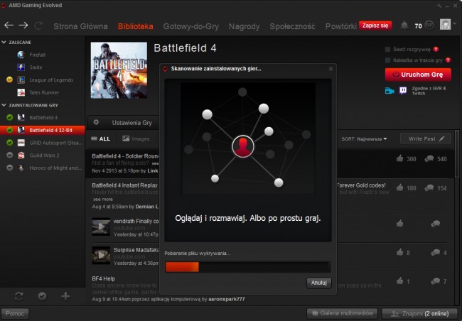462x321 pixels.
Task: Collapse the ZALECANE section
Action: point(4,42)
